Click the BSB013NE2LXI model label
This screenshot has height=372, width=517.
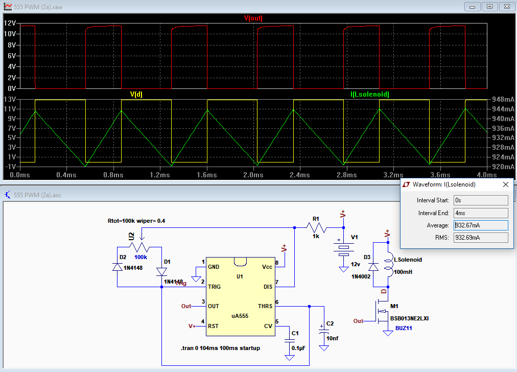pyautogui.click(x=409, y=318)
